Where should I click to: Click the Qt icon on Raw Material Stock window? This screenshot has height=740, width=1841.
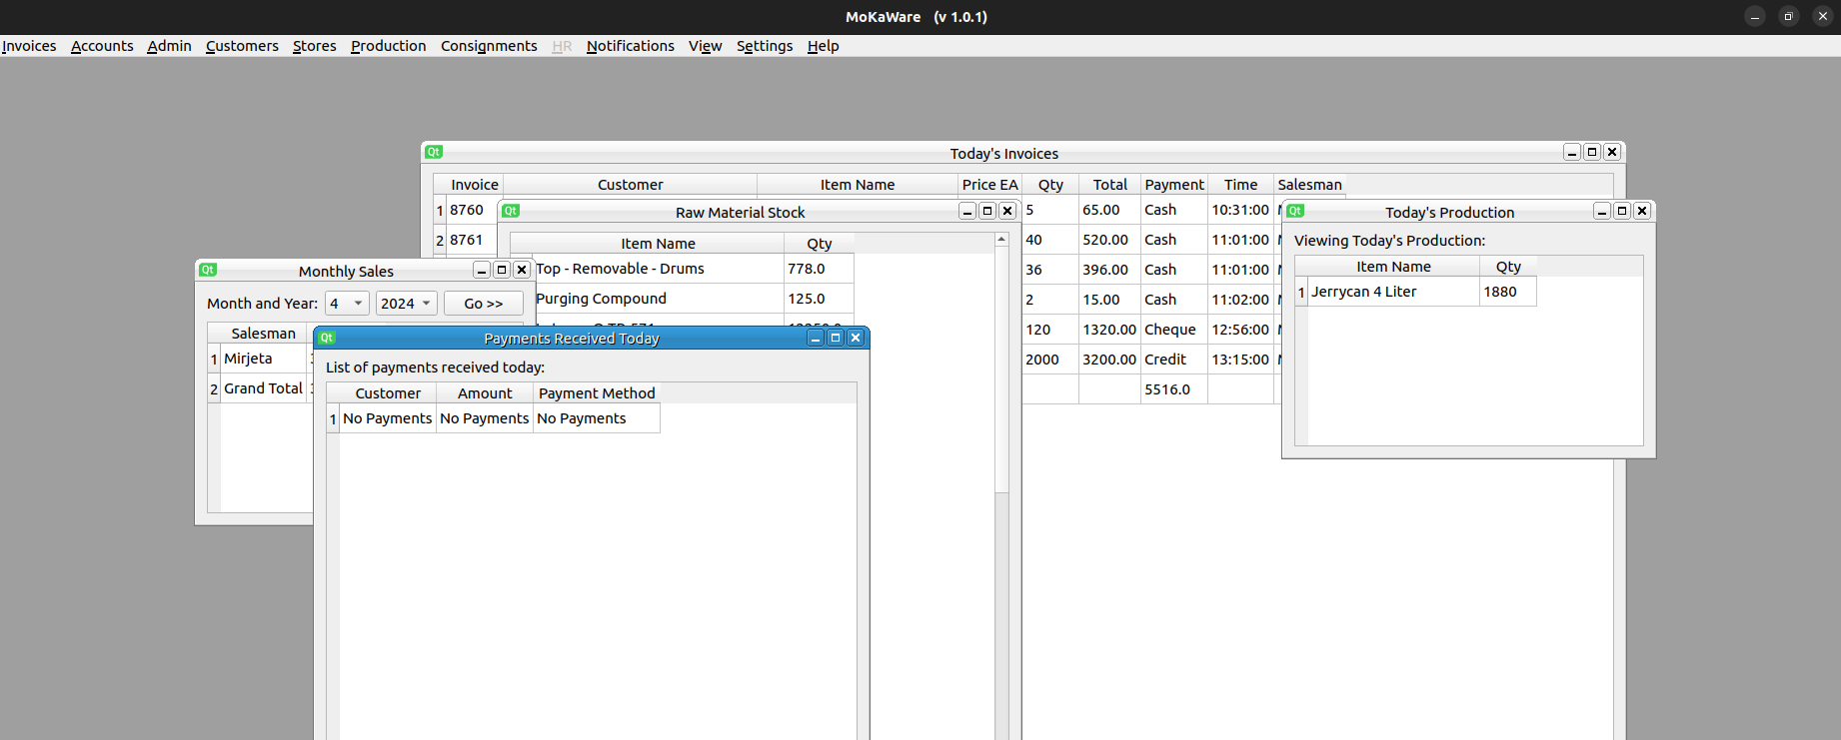click(511, 211)
